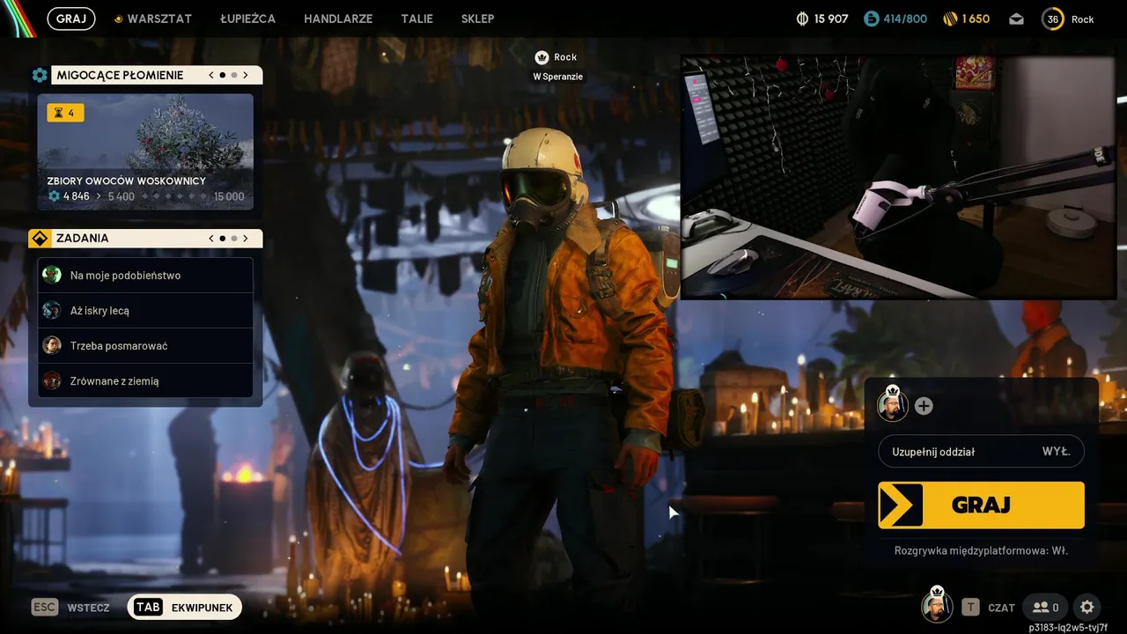Screen dimensions: 1127x634
Task: Switch to the ŁUPIEŻCA tab
Action: [247, 18]
